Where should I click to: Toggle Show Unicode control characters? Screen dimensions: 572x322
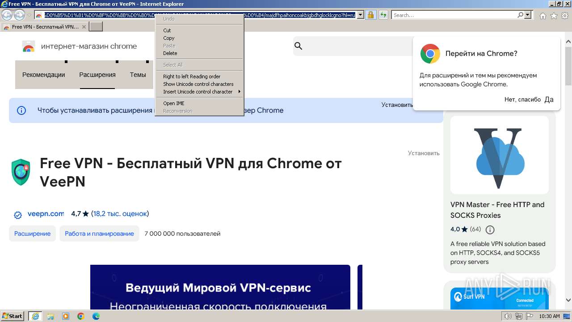(199, 84)
